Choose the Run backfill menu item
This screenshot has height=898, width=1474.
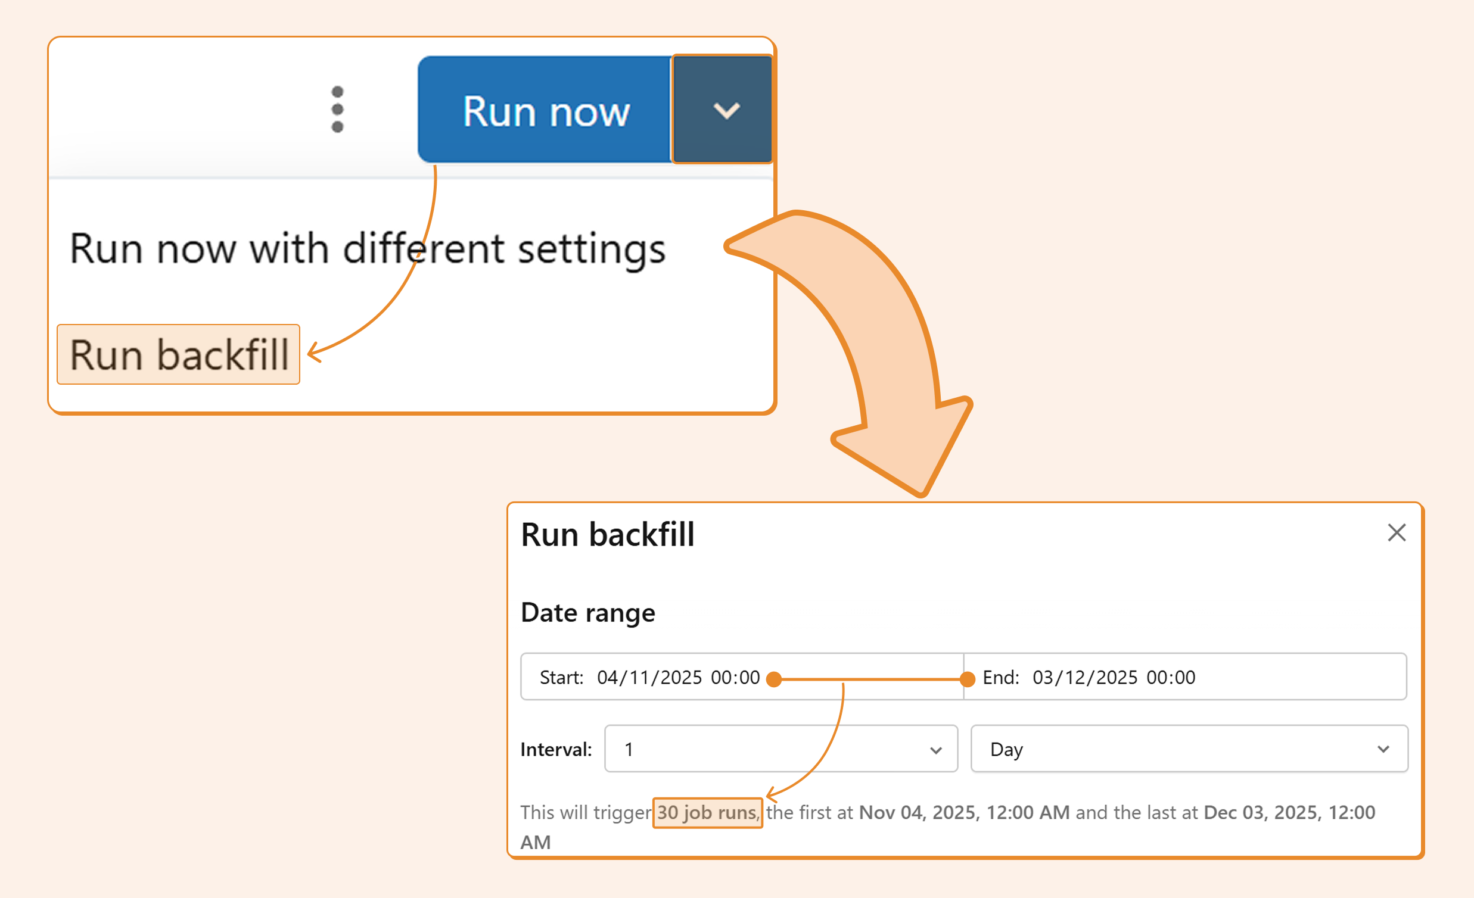click(x=178, y=354)
